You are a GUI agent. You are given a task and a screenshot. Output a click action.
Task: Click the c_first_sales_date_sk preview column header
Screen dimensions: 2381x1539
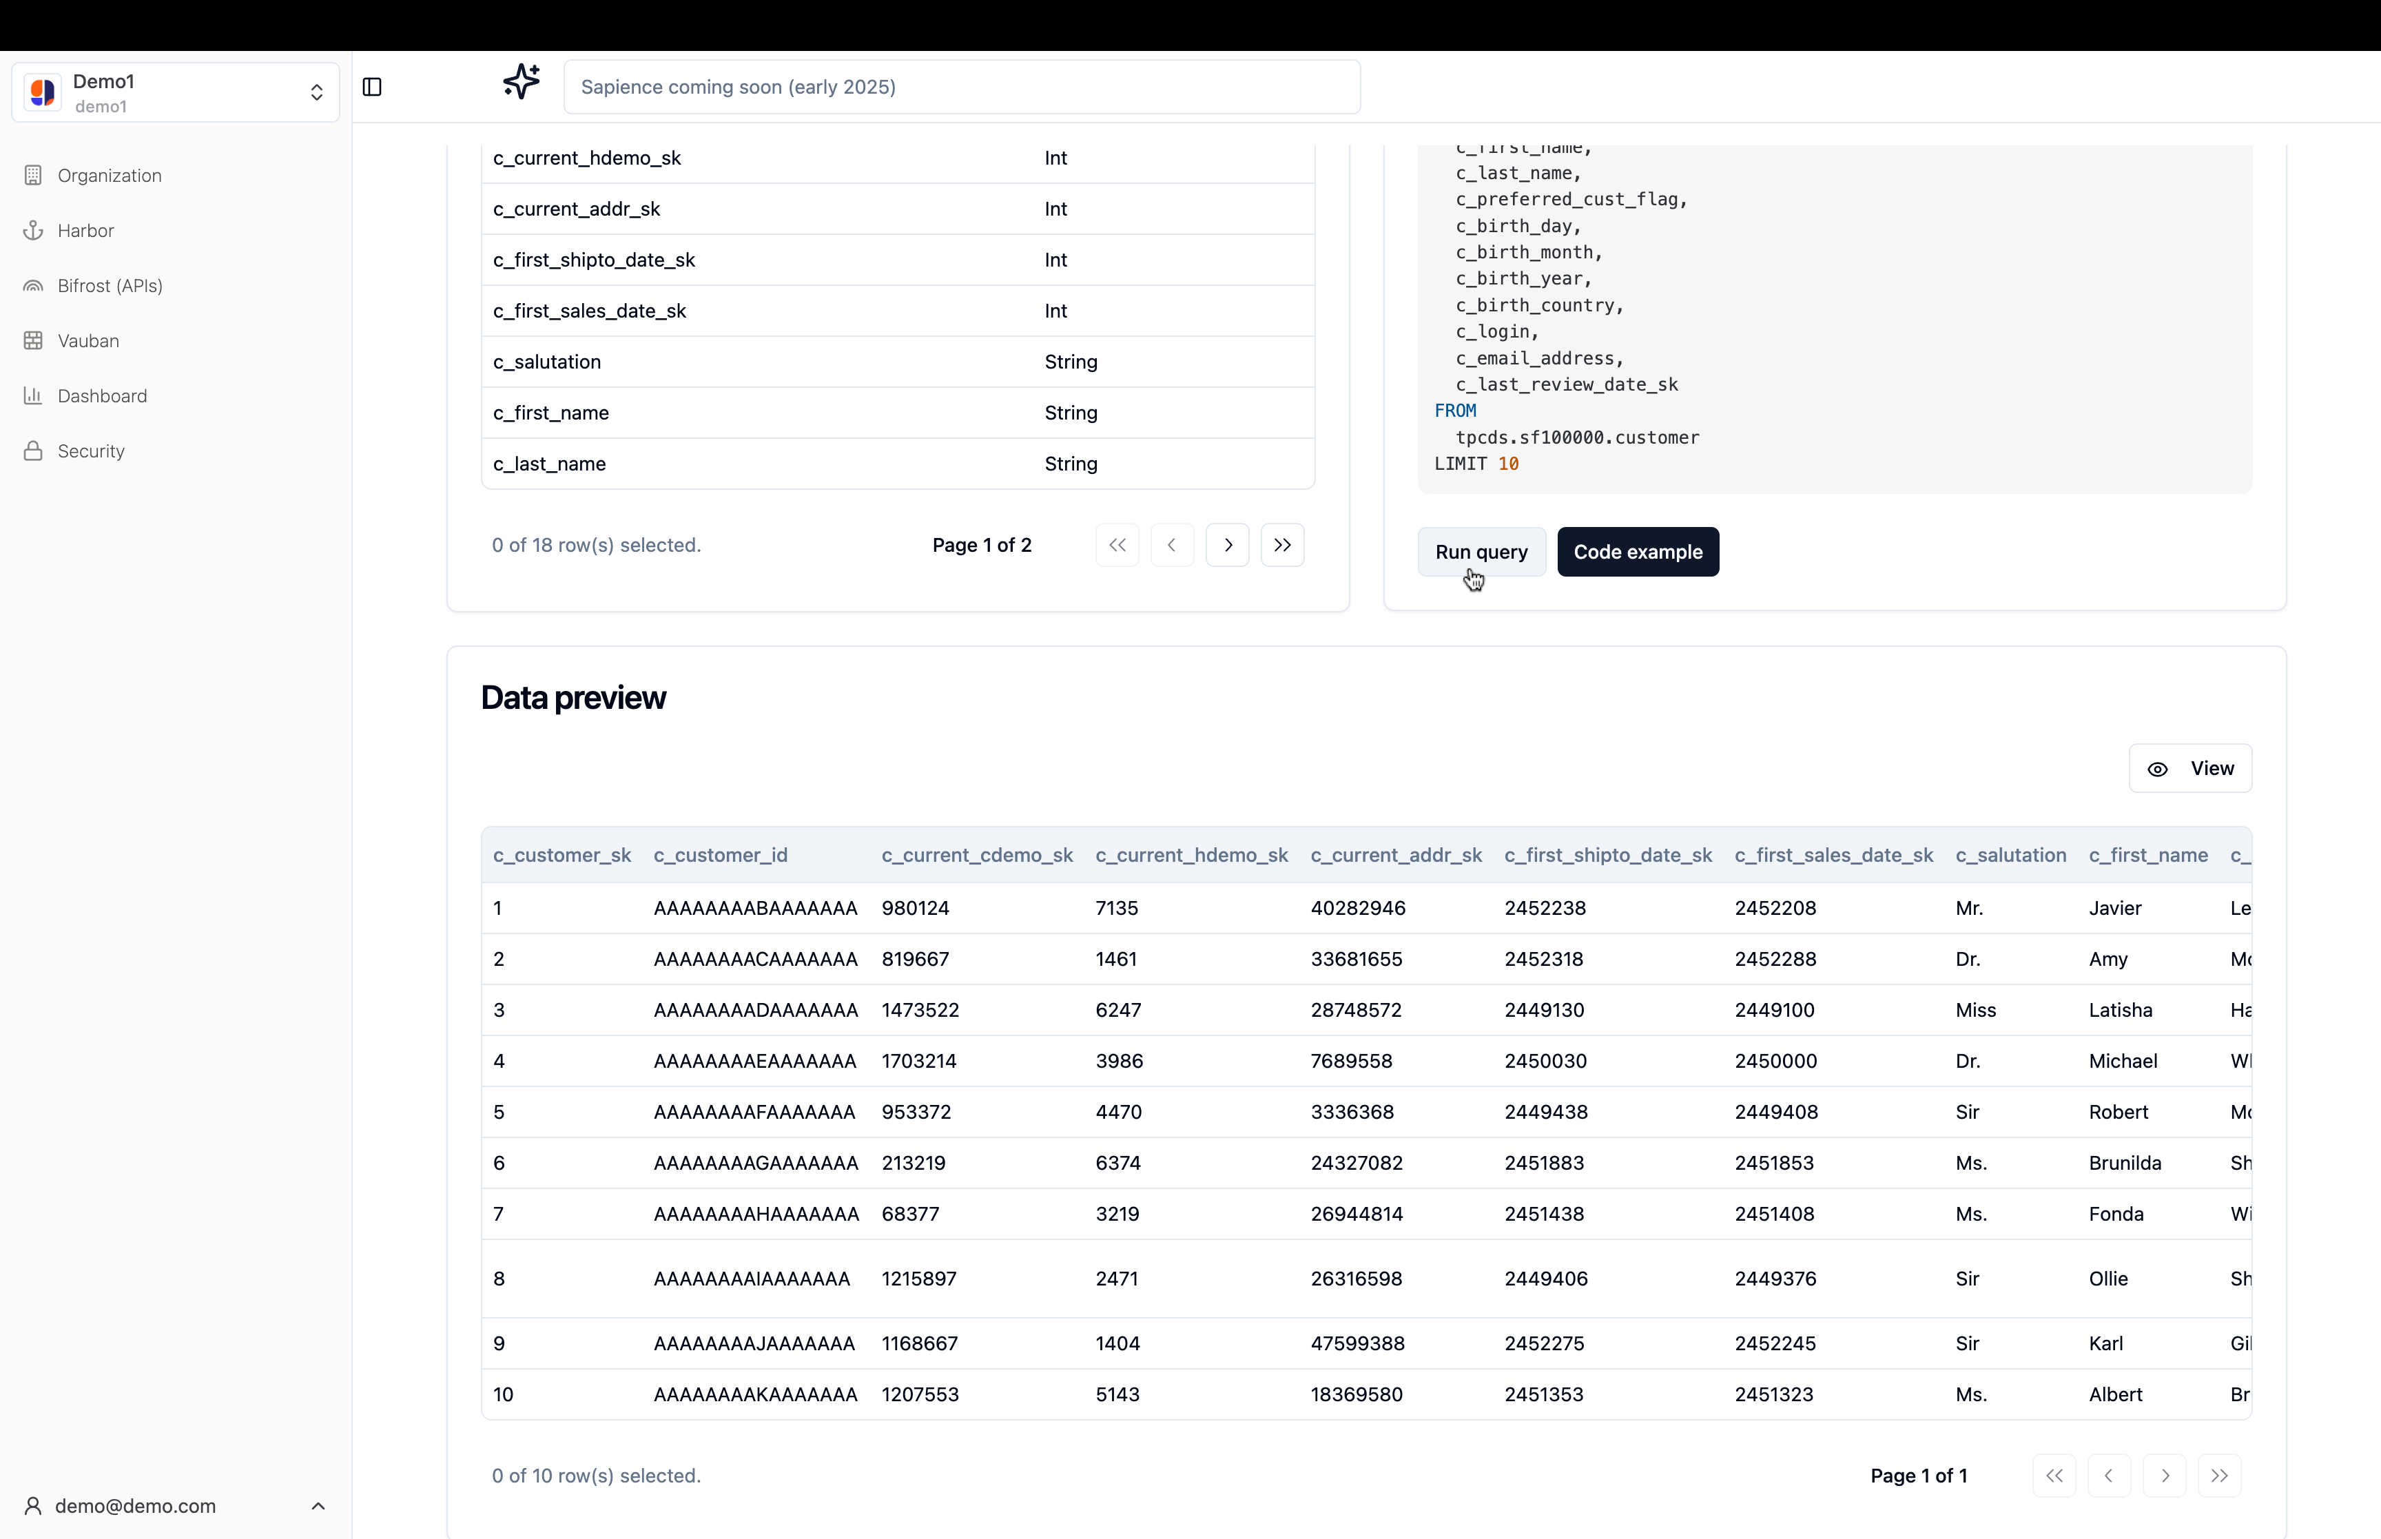click(1833, 854)
